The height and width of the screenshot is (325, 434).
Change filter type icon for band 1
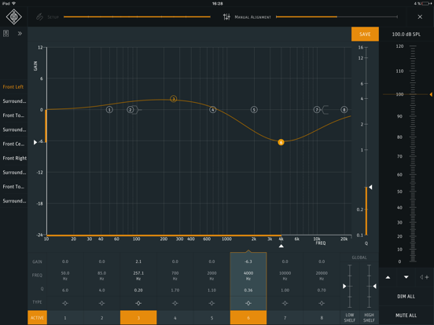pyautogui.click(x=65, y=303)
